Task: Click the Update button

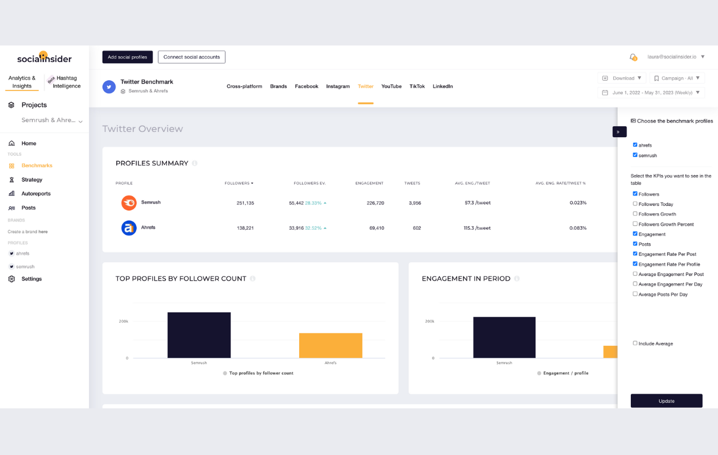Action: (x=667, y=401)
